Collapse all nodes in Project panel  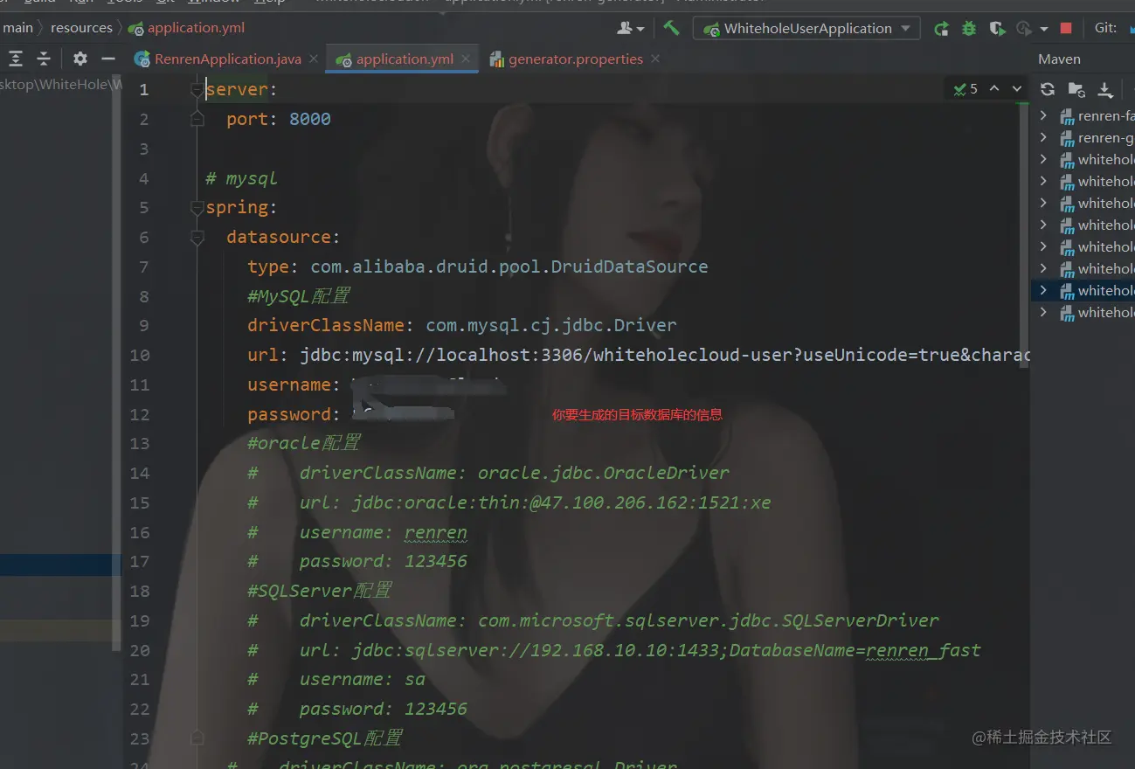point(44,59)
